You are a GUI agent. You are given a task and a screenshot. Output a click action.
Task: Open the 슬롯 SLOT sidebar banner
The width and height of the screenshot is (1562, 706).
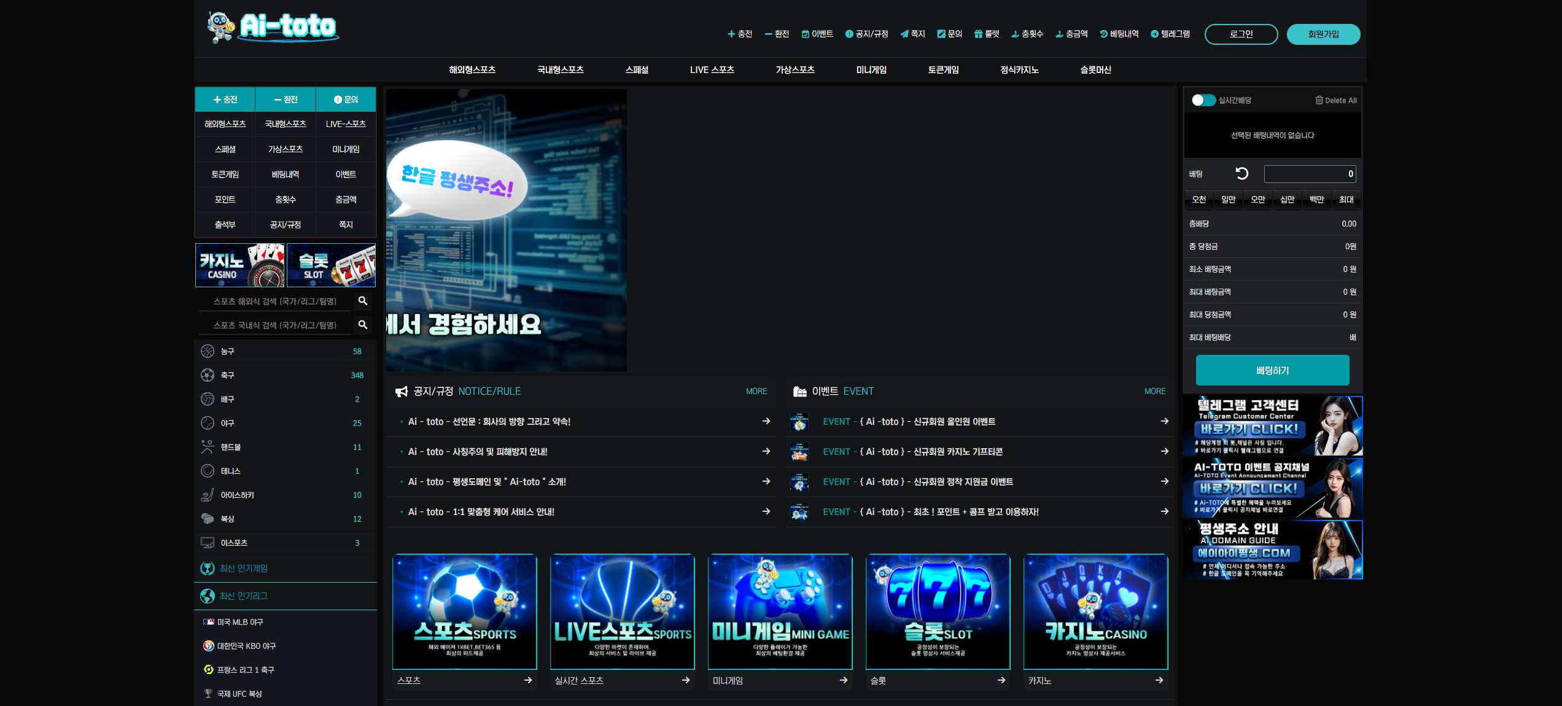coord(331,265)
